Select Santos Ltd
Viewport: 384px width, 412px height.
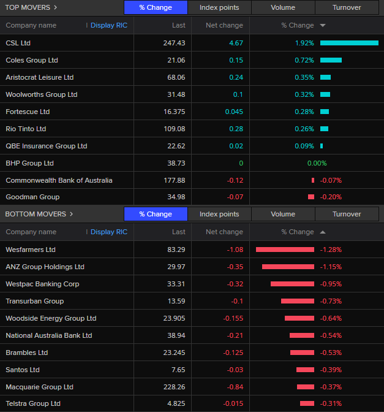click(23, 370)
